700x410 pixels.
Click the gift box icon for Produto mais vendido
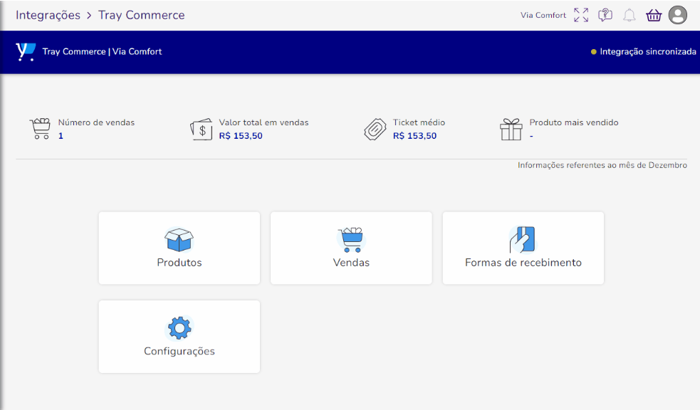[x=511, y=130]
